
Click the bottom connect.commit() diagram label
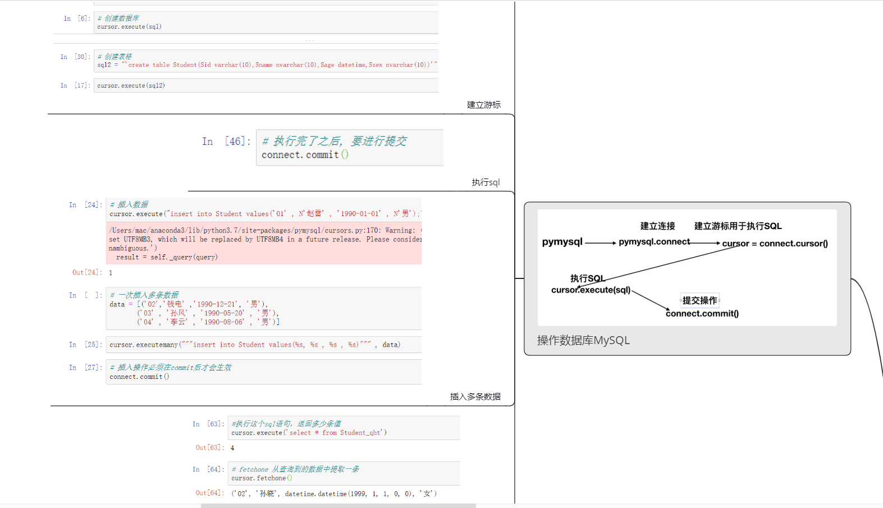tap(702, 314)
